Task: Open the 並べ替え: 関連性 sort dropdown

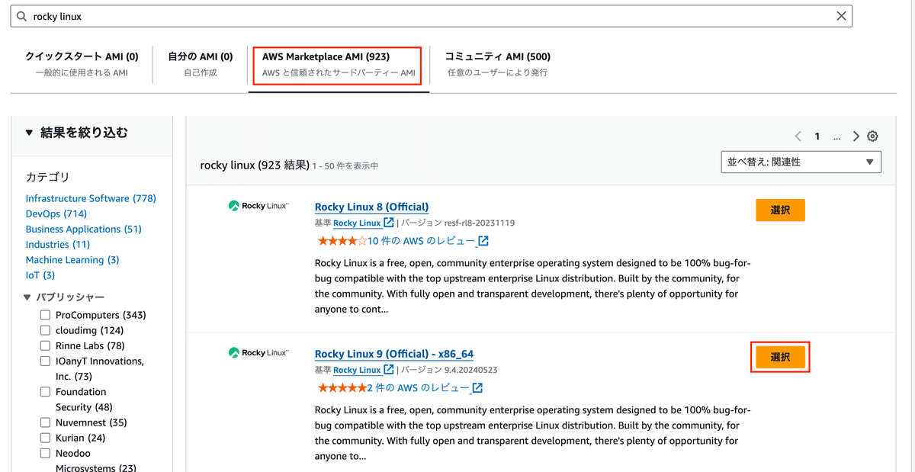Action: (801, 162)
